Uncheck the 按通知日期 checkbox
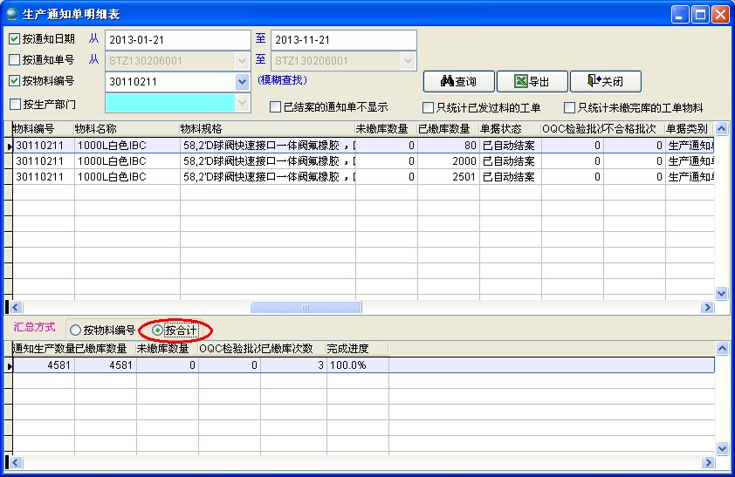735x477 pixels. [x=15, y=38]
